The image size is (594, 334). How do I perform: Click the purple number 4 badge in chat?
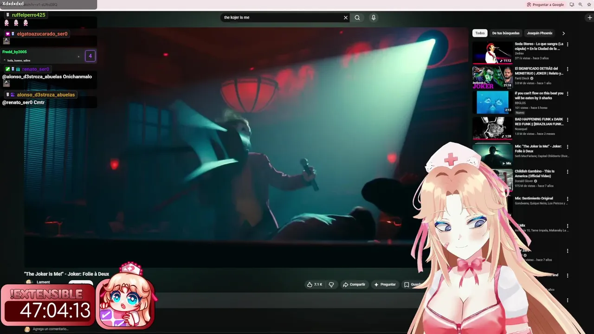(x=90, y=56)
